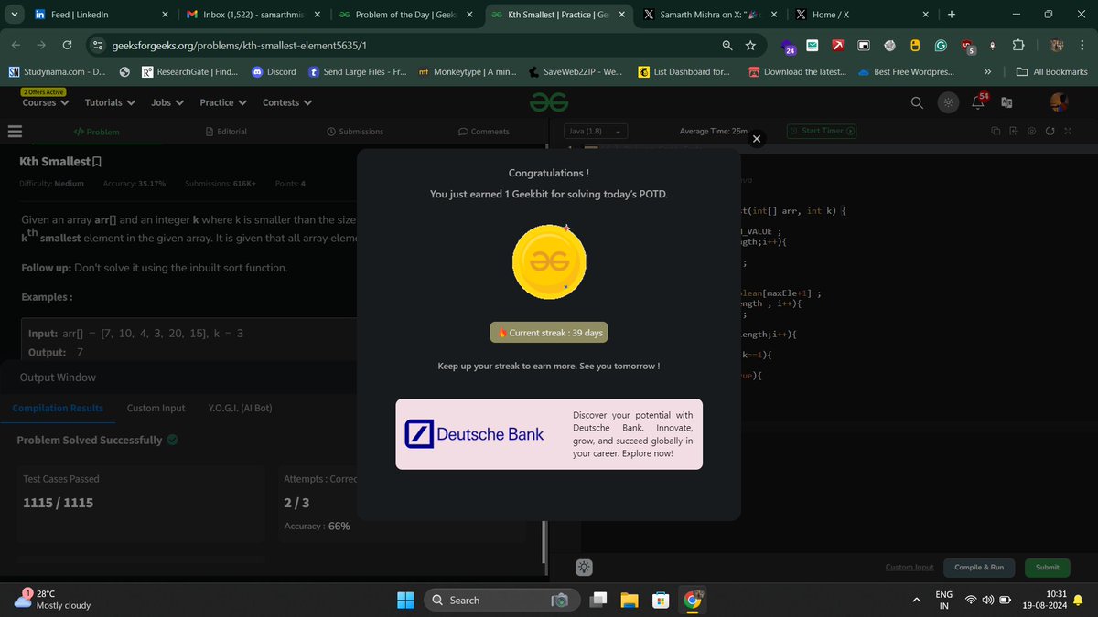Open the Y.O.G.I. (AI Bot) tab
This screenshot has height=617, width=1098.
[x=240, y=408]
